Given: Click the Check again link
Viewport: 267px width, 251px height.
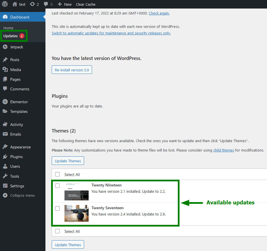Looking at the screenshot, I should (159, 13).
